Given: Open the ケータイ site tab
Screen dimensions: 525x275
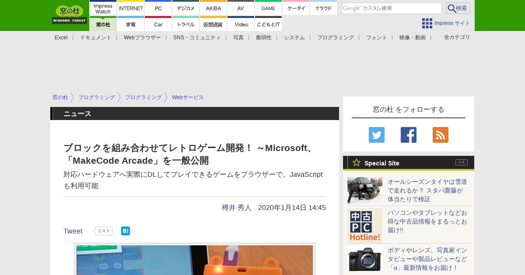Looking at the screenshot, I should [296, 8].
